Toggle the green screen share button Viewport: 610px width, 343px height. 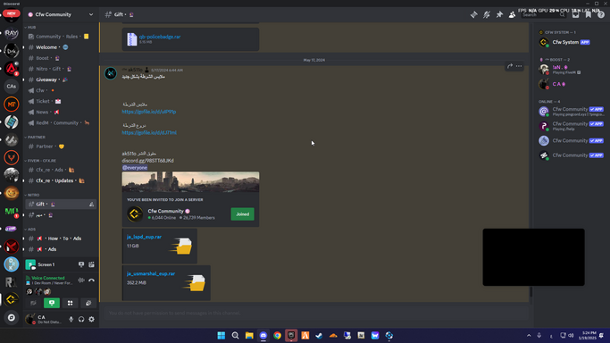[x=52, y=303]
